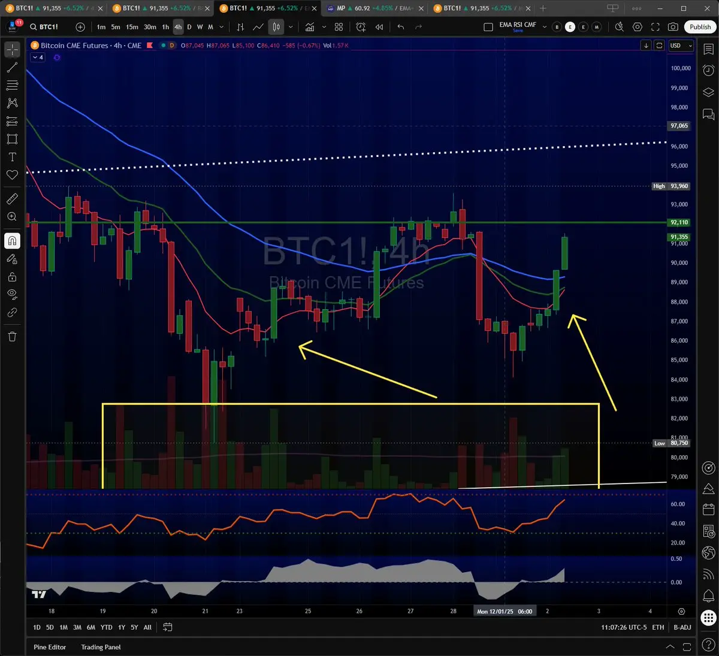719x656 pixels.
Task: Click the add symbol plus button
Action: click(80, 27)
